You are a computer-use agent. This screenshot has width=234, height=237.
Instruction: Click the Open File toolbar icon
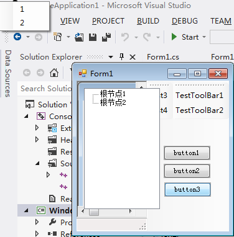click(79, 37)
